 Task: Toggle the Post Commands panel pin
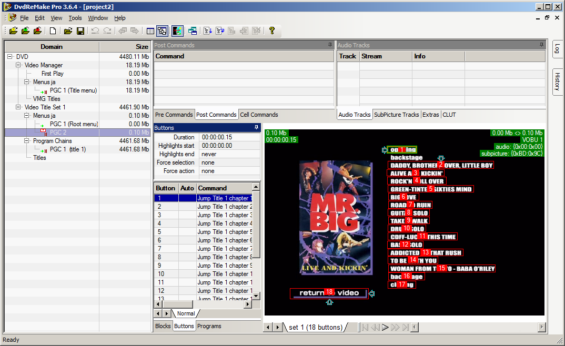click(330, 45)
